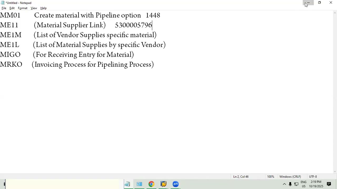Click the ME11 transaction code
The height and width of the screenshot is (189, 337).
(x=9, y=25)
